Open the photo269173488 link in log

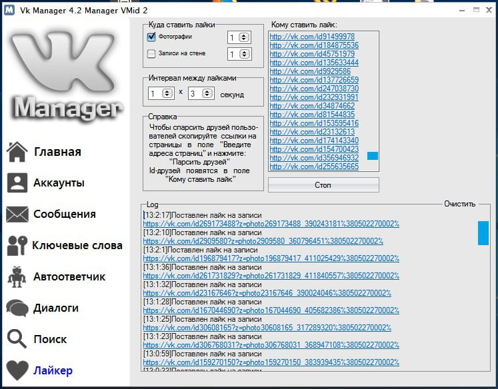click(271, 224)
